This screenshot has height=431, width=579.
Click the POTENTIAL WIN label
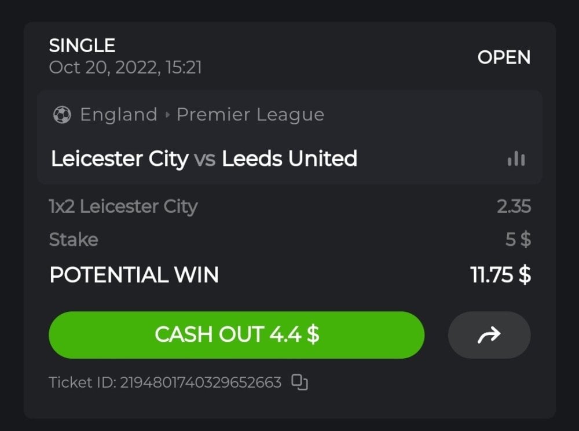click(x=134, y=275)
